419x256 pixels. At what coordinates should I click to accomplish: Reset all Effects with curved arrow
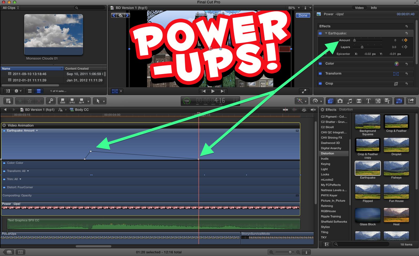pos(406,26)
